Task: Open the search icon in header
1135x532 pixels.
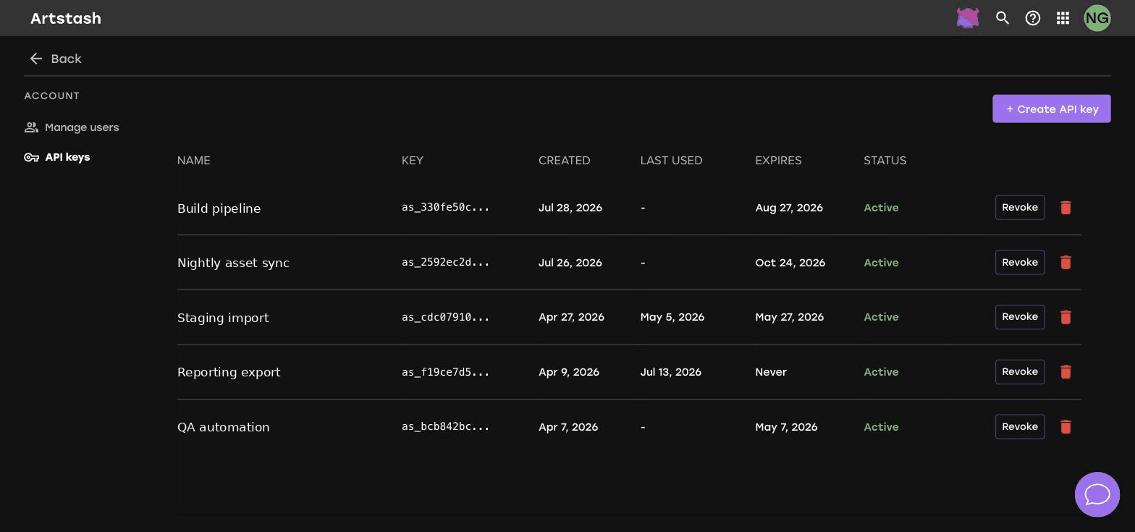Action: (1003, 18)
